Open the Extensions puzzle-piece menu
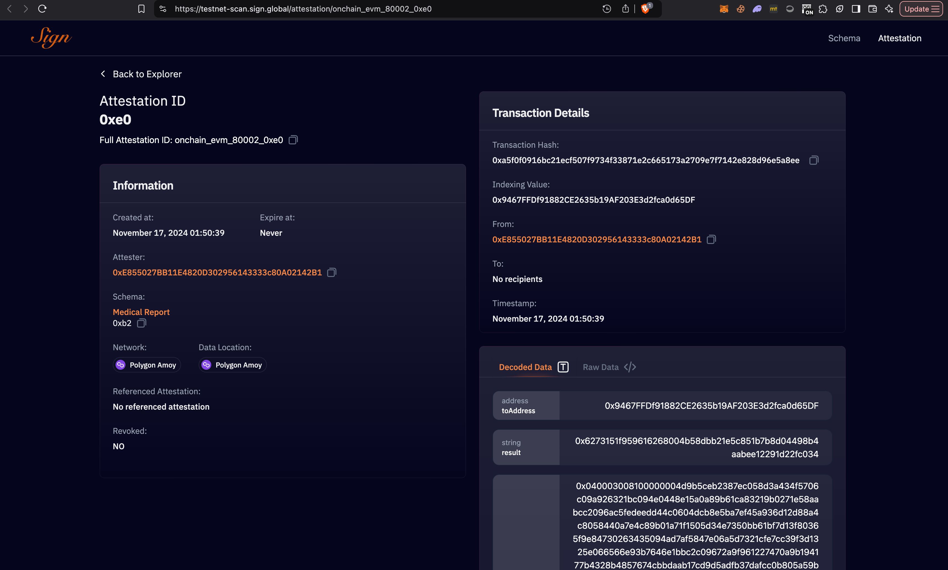Image resolution: width=948 pixels, height=570 pixels. click(x=823, y=9)
